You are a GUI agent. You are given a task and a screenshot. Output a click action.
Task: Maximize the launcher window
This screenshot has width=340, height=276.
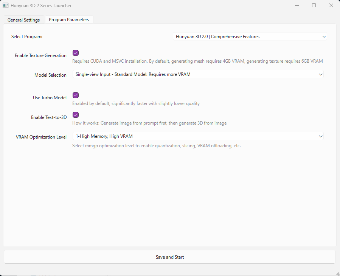tap(314, 6)
